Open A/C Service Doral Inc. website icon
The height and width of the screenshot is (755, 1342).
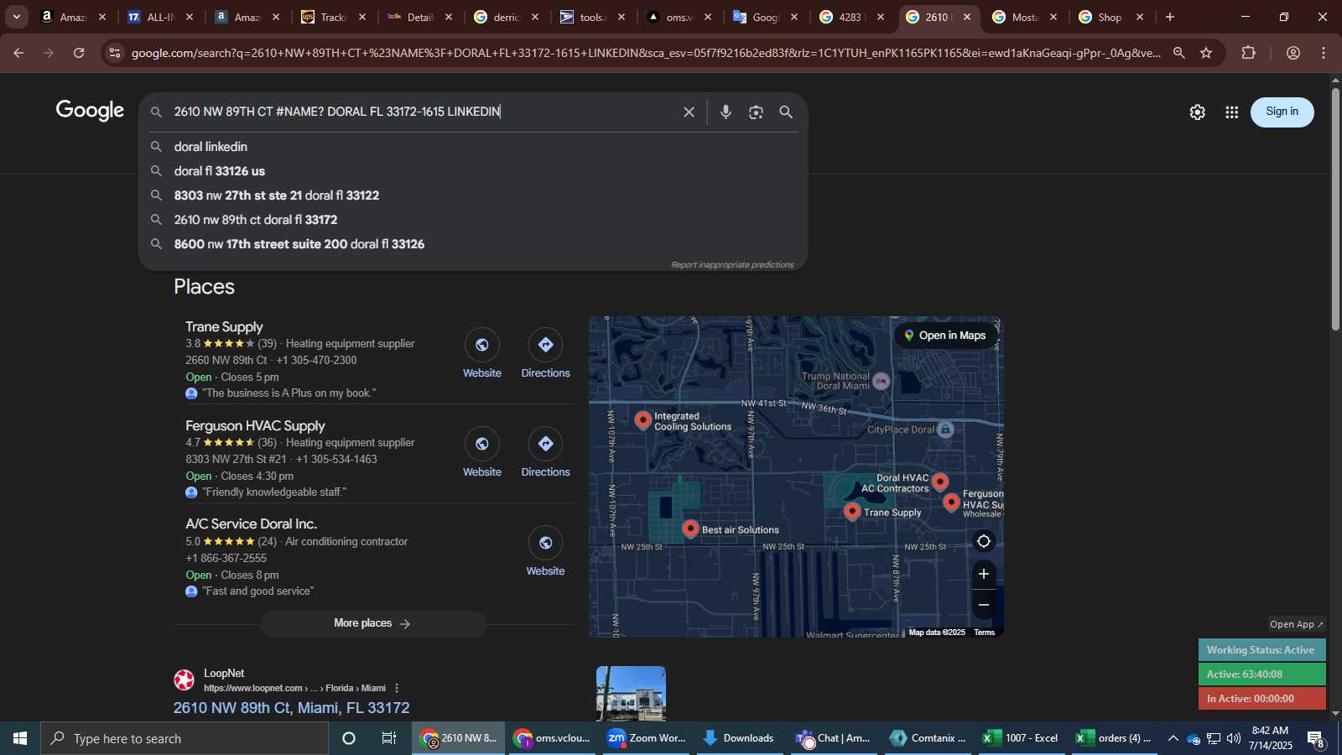(x=545, y=543)
